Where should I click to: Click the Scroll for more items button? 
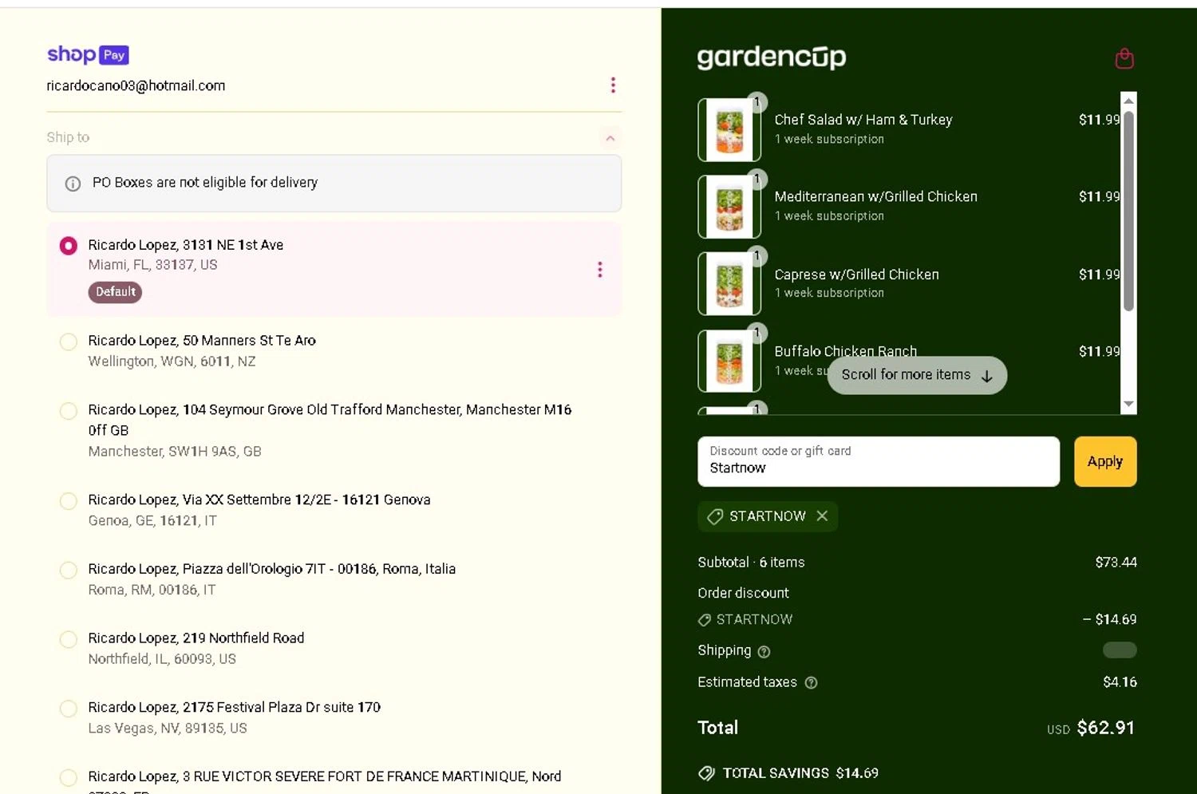click(x=917, y=375)
